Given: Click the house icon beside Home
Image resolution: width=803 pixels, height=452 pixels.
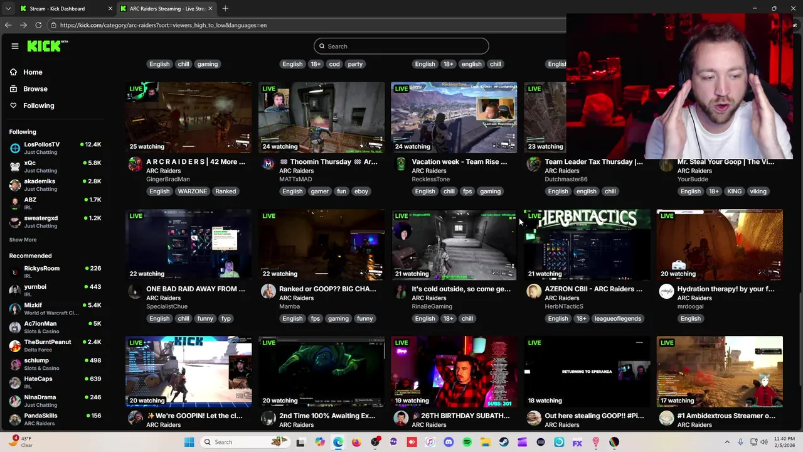Looking at the screenshot, I should pyautogui.click(x=13, y=72).
